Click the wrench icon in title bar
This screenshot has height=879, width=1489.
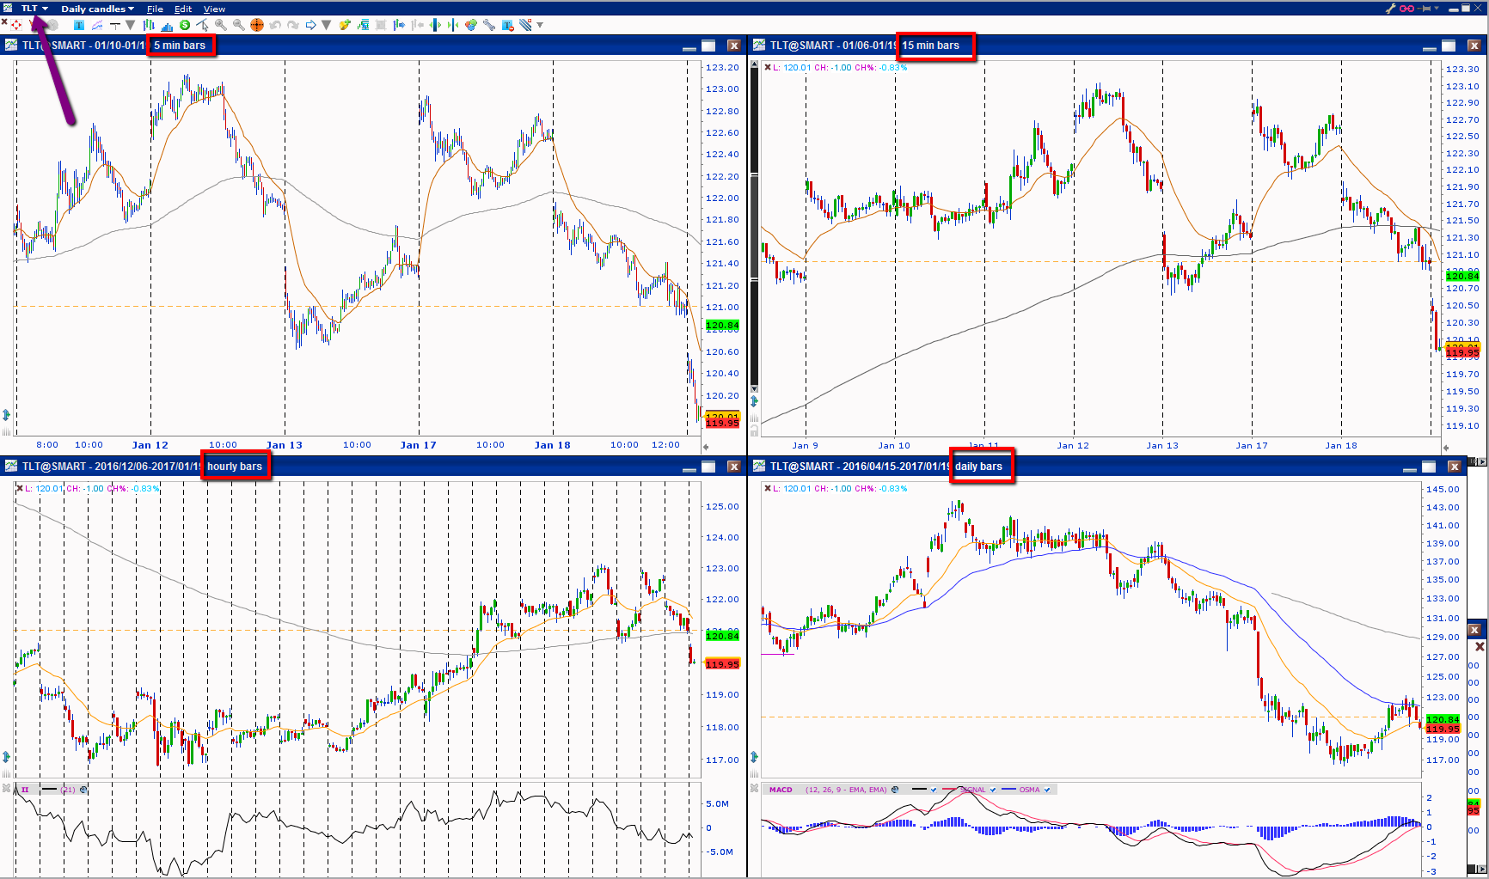click(x=1390, y=9)
